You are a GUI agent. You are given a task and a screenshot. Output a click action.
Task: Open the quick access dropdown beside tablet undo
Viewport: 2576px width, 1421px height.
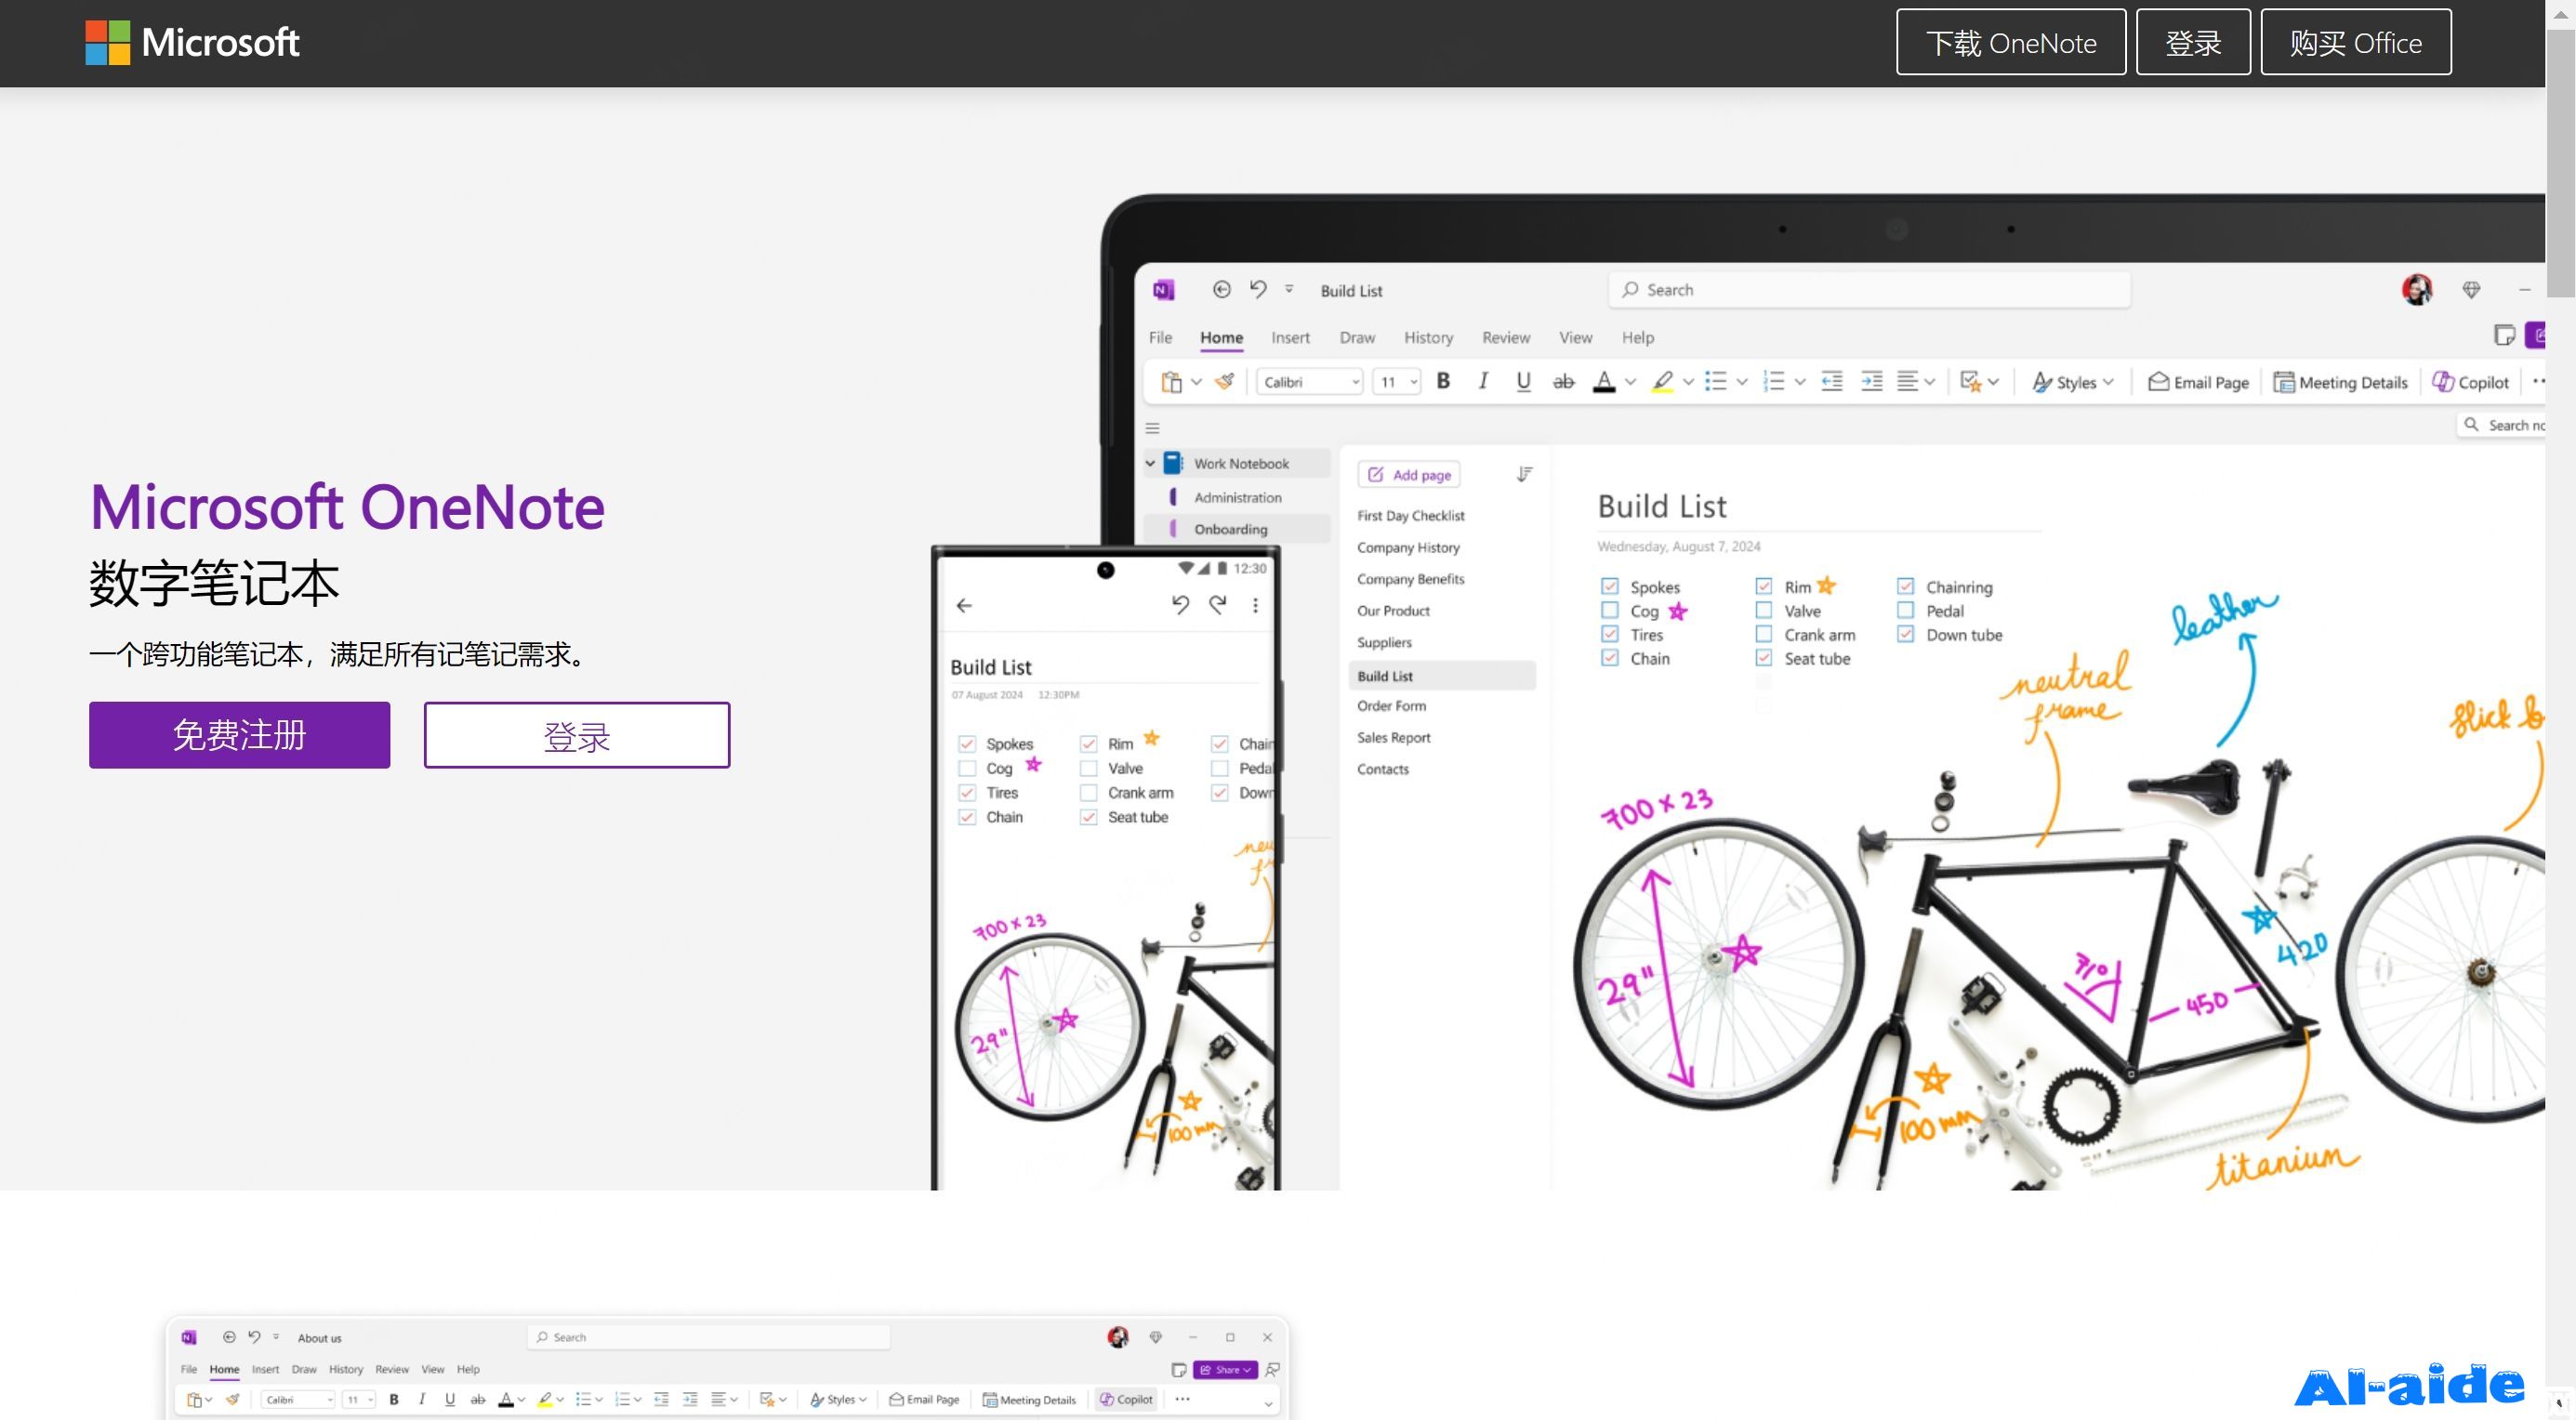(1289, 289)
